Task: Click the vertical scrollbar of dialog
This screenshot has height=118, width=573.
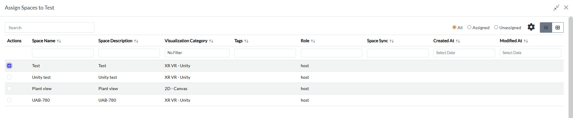Action: pos(571,67)
